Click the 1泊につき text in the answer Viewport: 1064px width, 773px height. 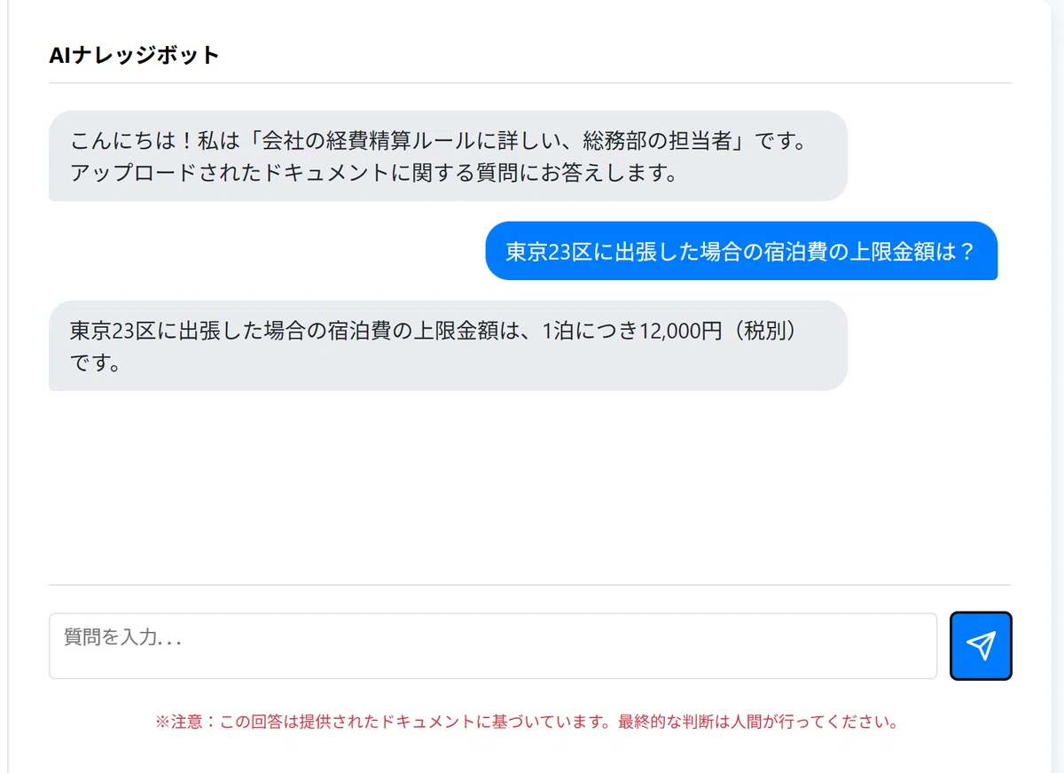pos(590,331)
